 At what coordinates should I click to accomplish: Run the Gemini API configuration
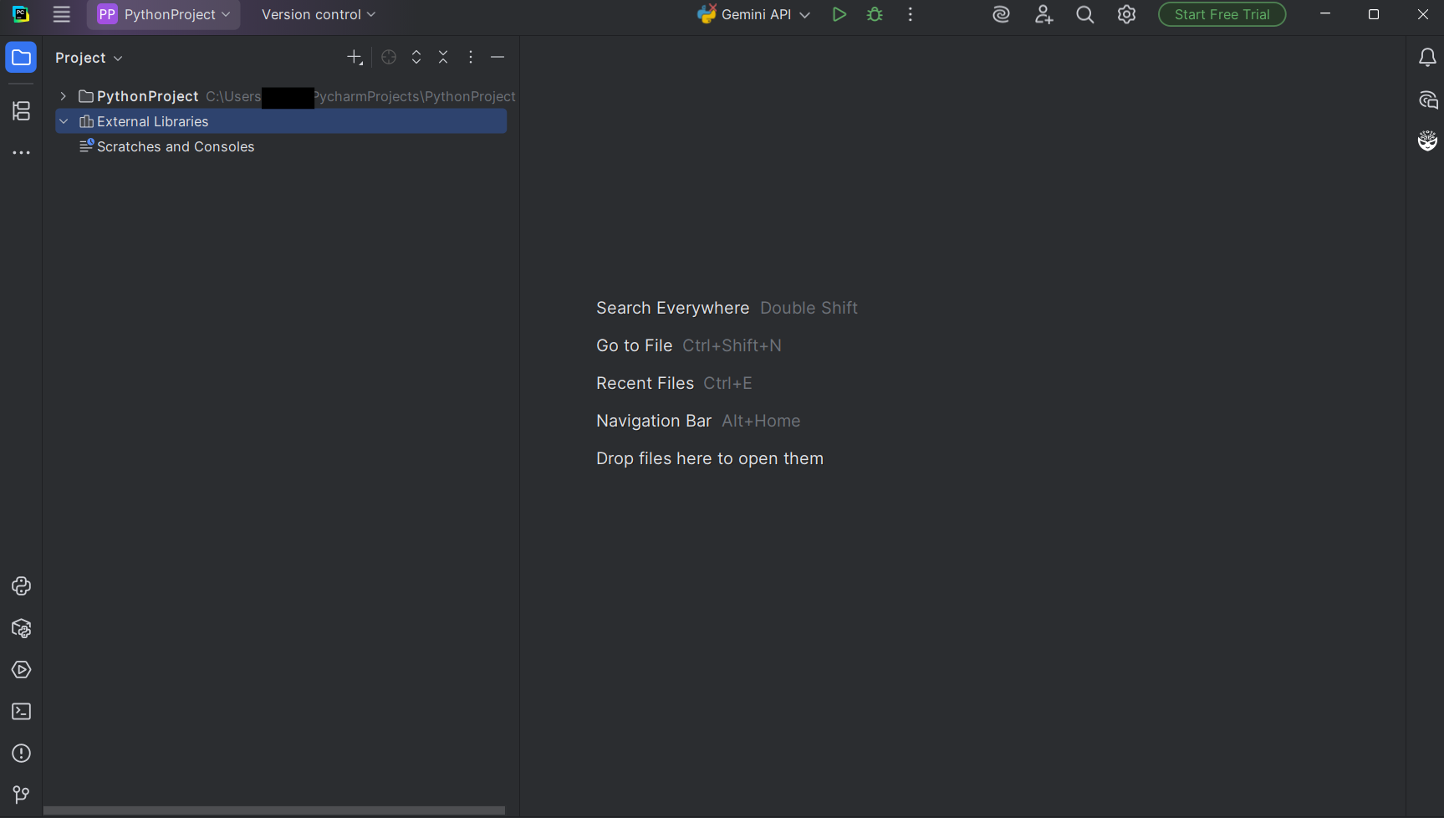[839, 14]
